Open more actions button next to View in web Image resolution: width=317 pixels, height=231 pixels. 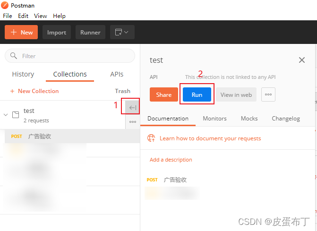268,94
